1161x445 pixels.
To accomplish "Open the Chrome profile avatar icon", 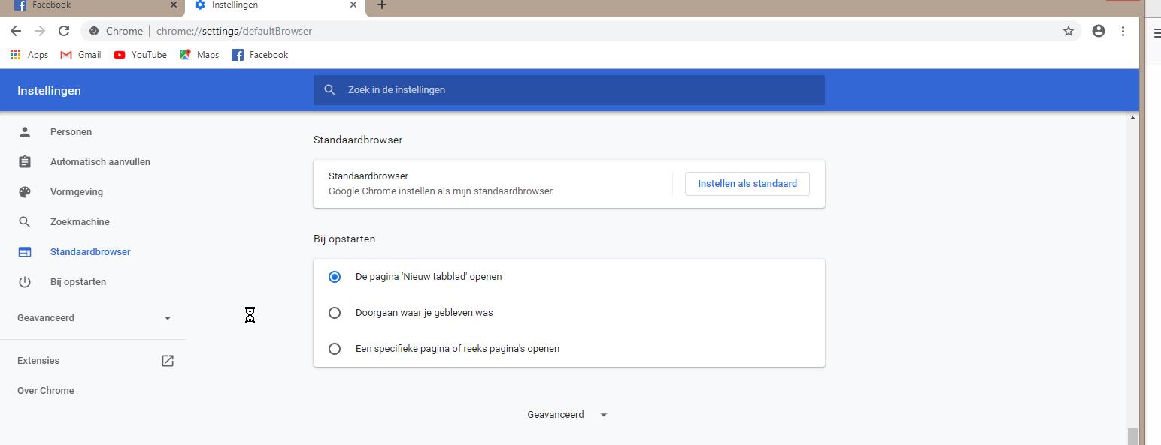I will click(x=1098, y=31).
